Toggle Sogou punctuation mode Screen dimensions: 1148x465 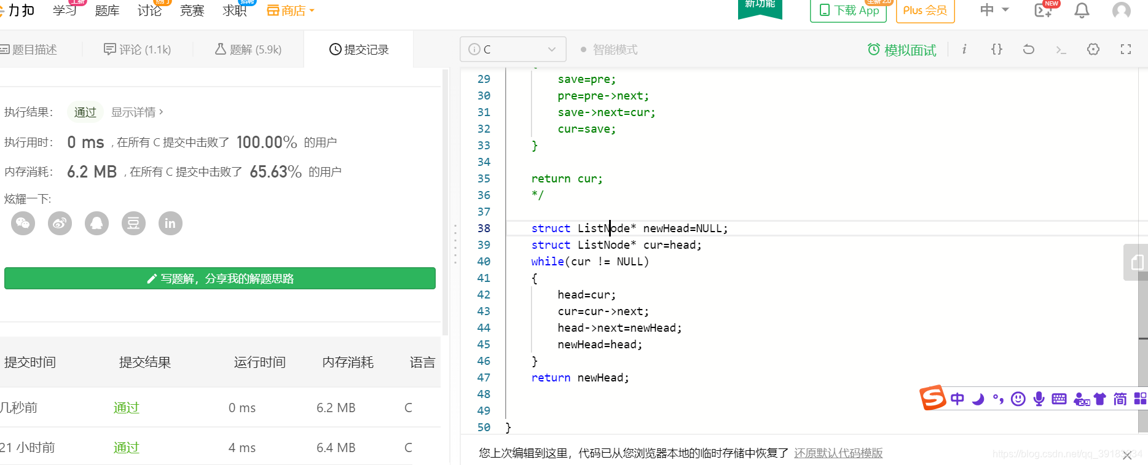[998, 400]
